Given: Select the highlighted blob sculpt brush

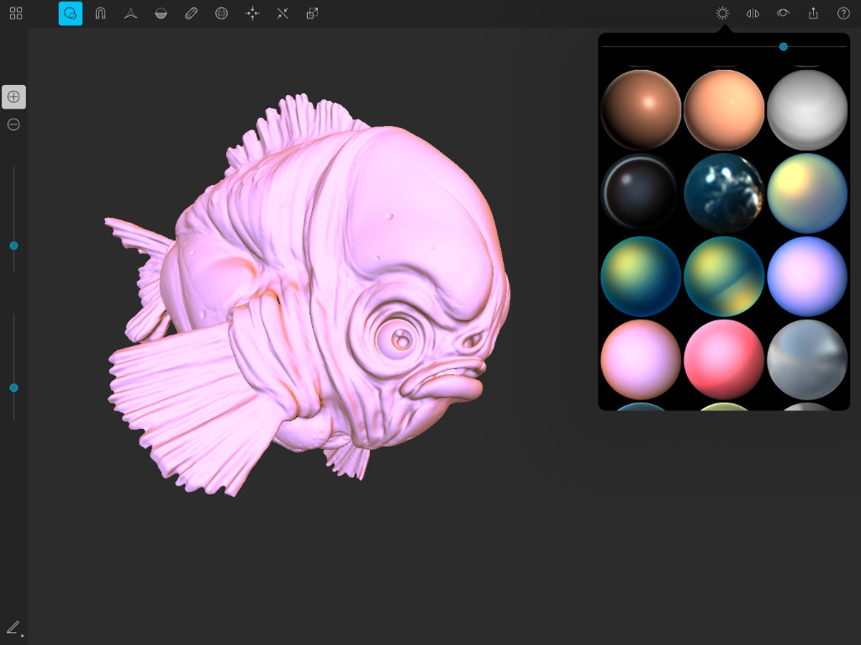Looking at the screenshot, I should [71, 13].
